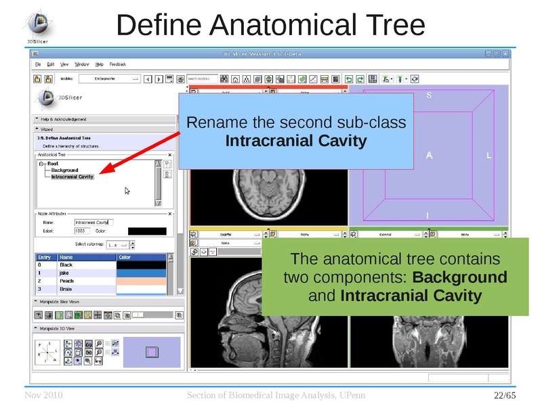Viewport: 542px width, 406px height.
Task: Click the Redo arrow on the main toolbar
Action: pyautogui.click(x=360, y=79)
